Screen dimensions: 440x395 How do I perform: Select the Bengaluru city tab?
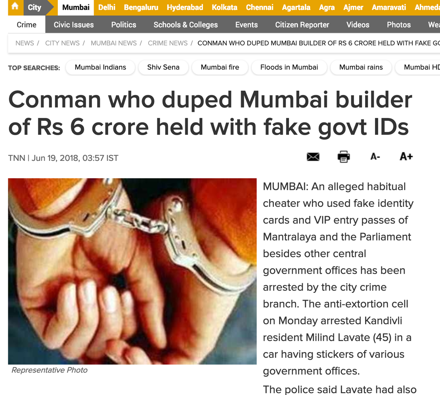pyautogui.click(x=141, y=7)
